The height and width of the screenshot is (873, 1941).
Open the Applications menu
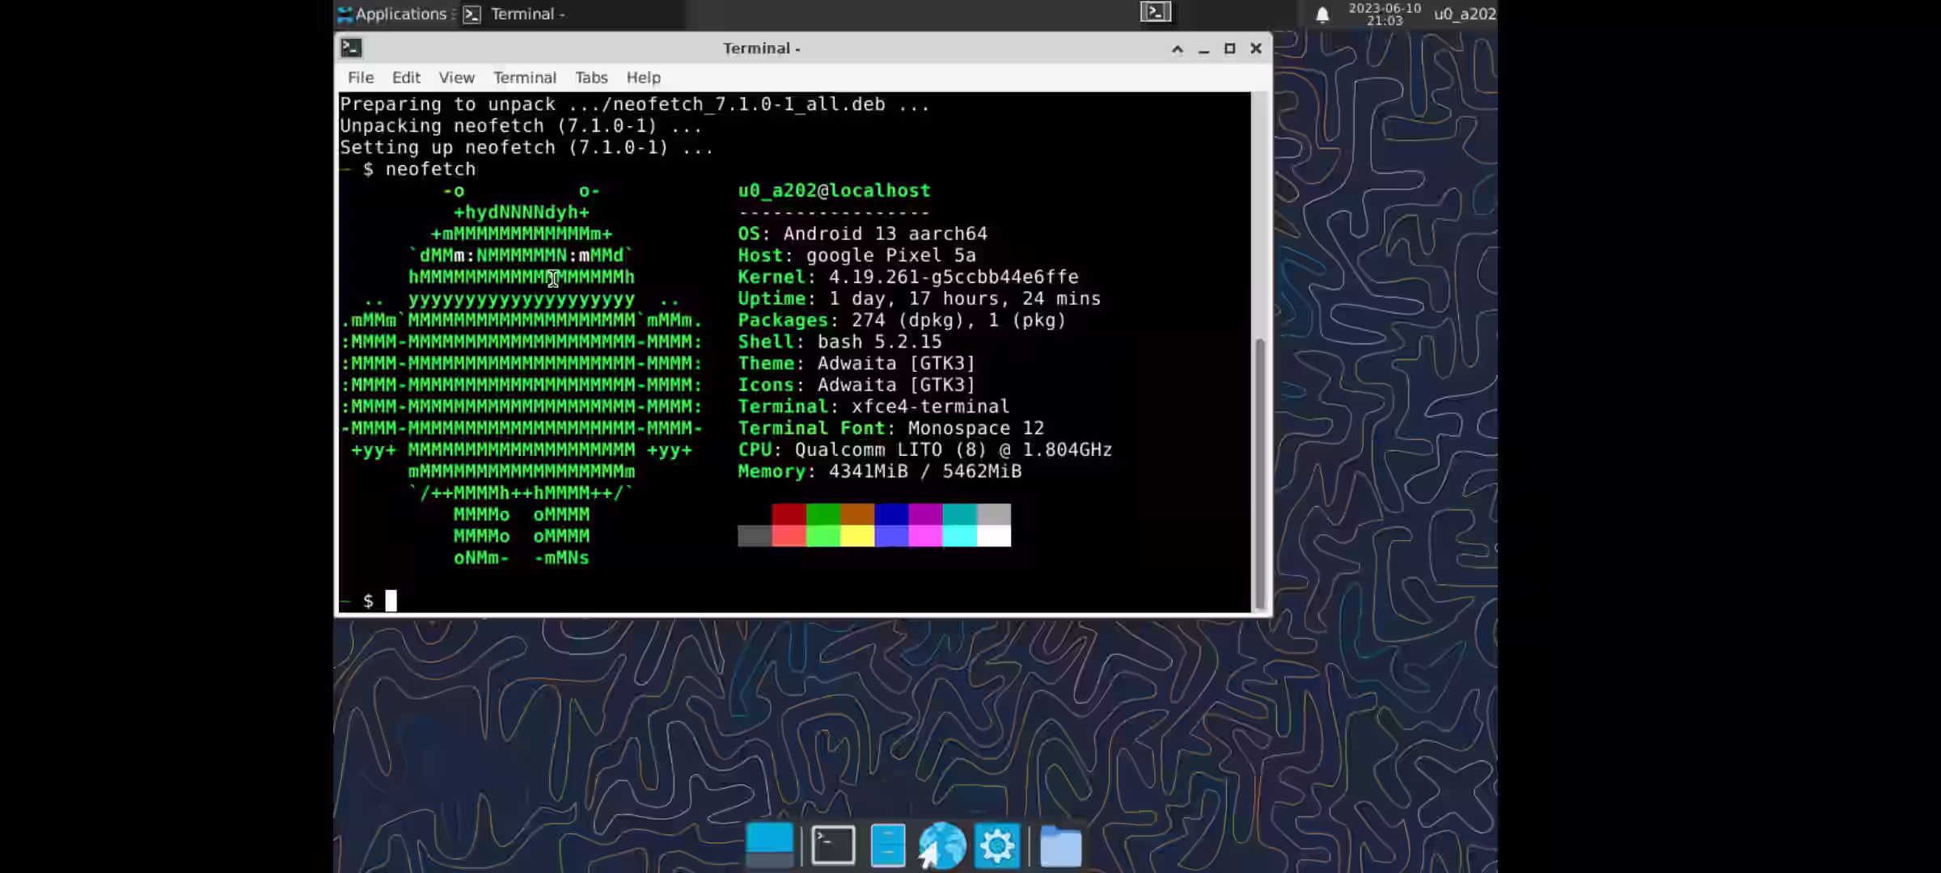tap(393, 14)
